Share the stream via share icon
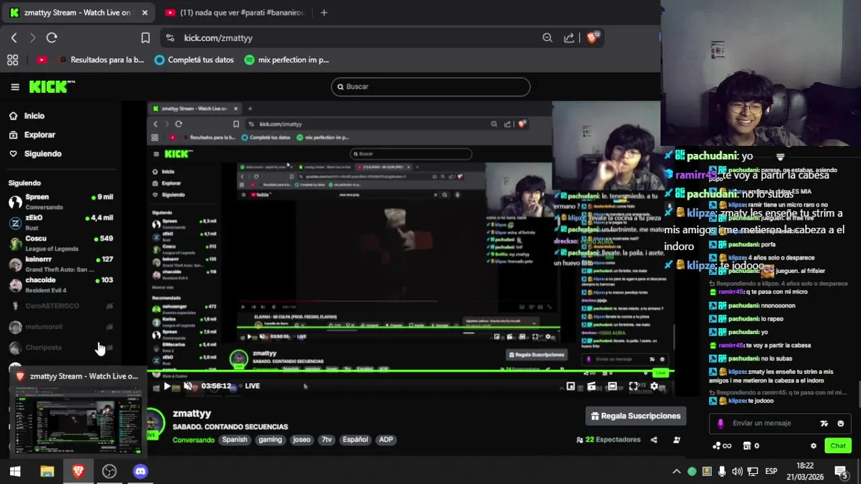 [x=654, y=440]
